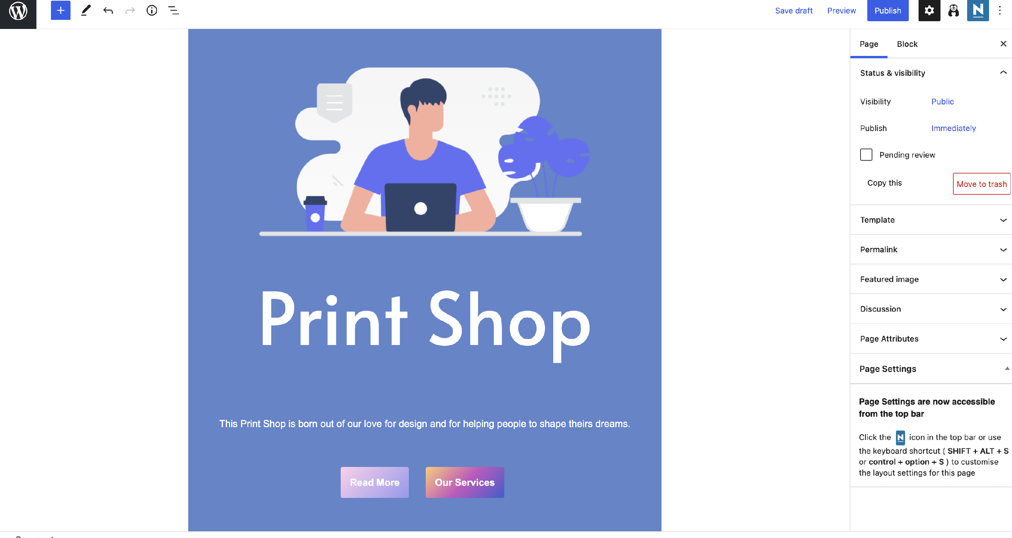Change visibility via the Public link
Viewport: 1012px width, 538px height.
(942, 102)
